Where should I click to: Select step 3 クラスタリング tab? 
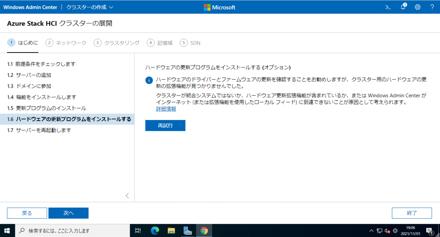[117, 43]
